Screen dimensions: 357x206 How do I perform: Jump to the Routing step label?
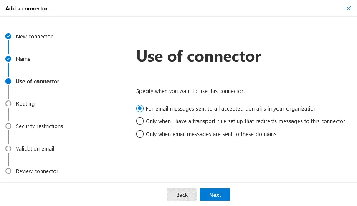pyautogui.click(x=25, y=104)
